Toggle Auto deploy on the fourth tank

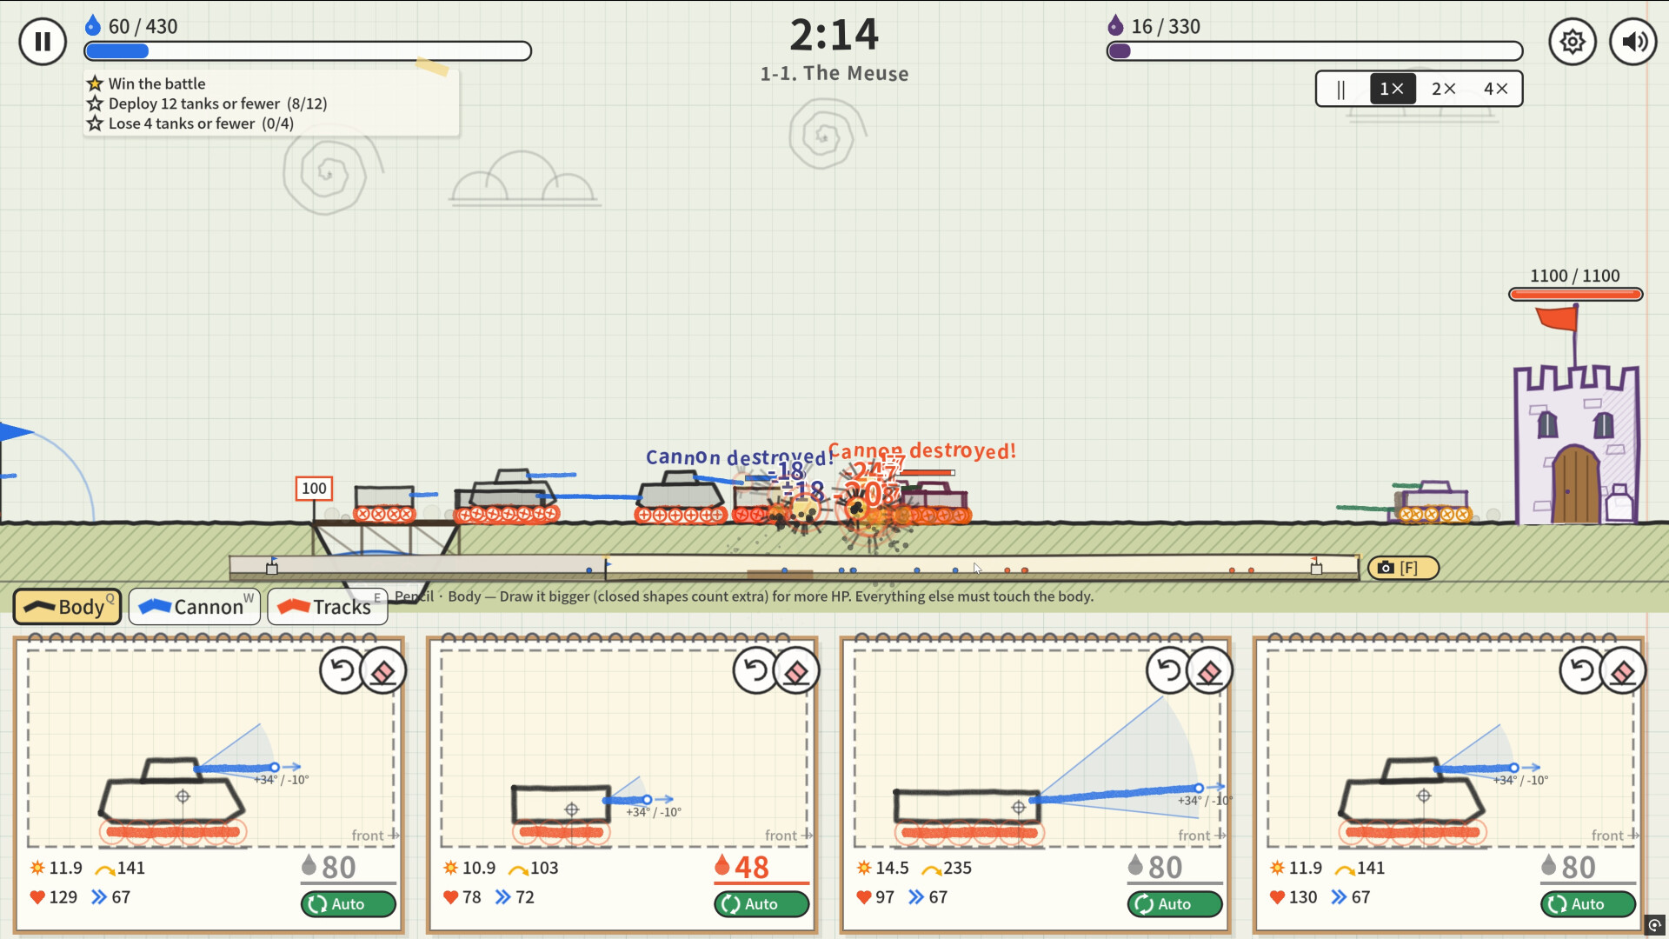(x=1588, y=904)
